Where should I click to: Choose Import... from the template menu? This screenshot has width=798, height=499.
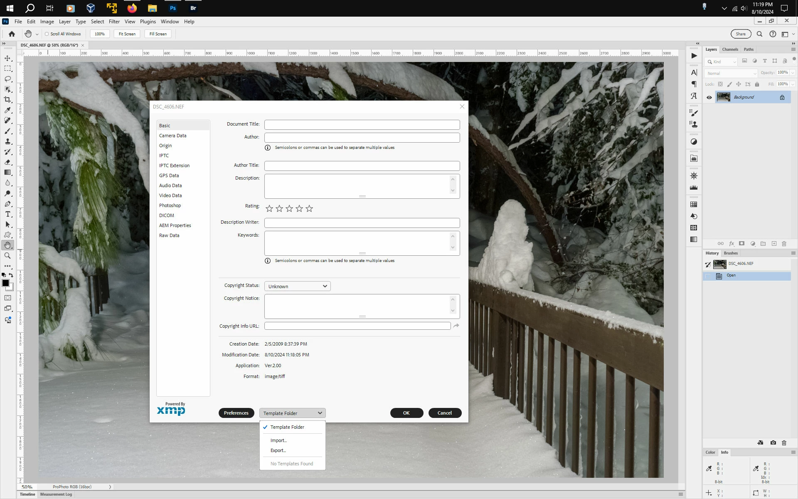tap(278, 440)
